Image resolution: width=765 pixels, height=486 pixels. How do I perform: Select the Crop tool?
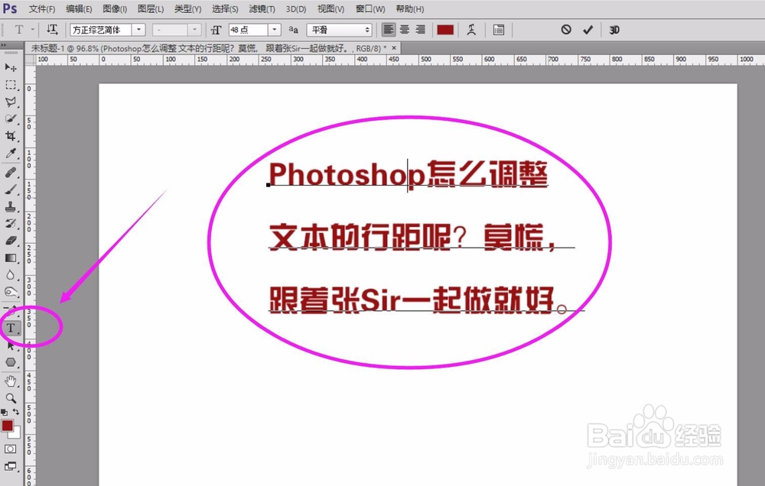(11, 136)
